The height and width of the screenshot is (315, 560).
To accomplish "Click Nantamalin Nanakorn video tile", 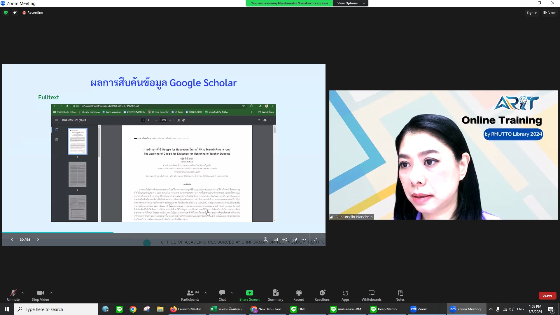I will coord(444,155).
